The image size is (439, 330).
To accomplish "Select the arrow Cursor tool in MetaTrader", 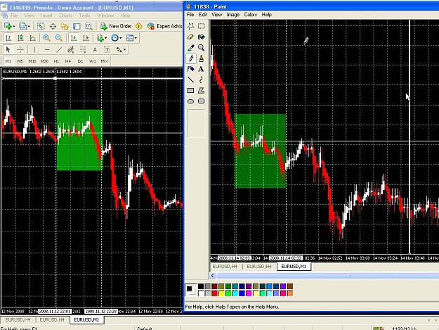I will tap(8, 50).
